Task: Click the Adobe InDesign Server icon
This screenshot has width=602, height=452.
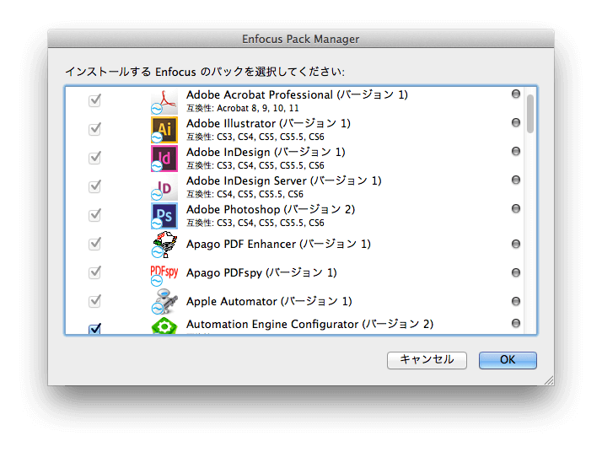Action: (164, 187)
